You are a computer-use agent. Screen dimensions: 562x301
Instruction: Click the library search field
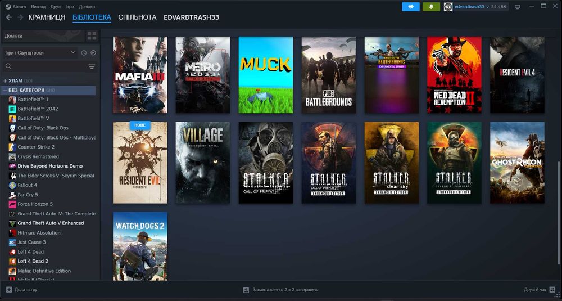[x=44, y=66]
